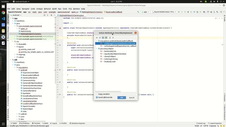Click the Cancel button in the dialog
226x127 pixels.
coord(131,97)
